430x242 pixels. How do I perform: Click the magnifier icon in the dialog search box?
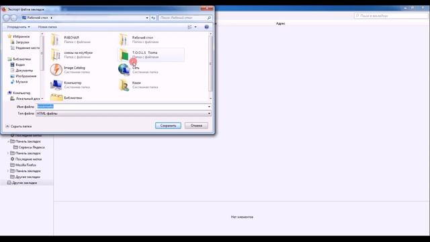[209, 18]
